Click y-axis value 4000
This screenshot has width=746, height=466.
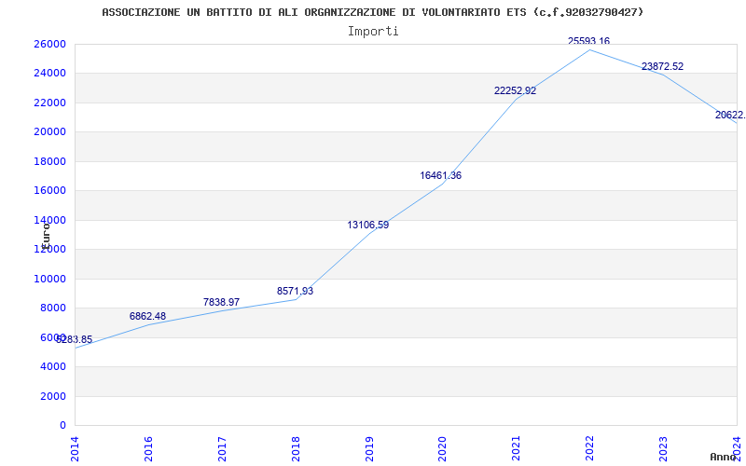(x=52, y=366)
